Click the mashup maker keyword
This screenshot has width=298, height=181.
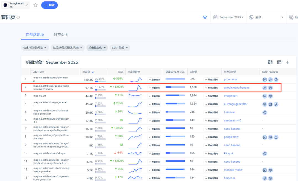233,170
